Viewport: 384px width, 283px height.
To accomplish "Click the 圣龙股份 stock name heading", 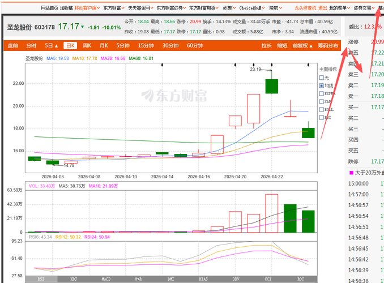I will pos(19,27).
